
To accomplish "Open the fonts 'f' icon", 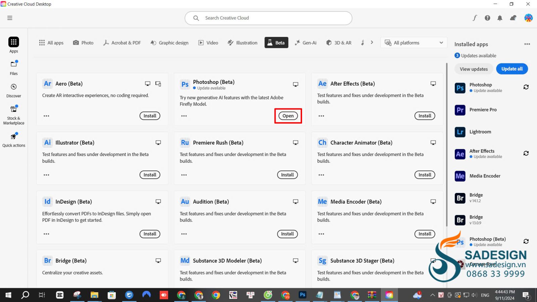I will pos(475,18).
